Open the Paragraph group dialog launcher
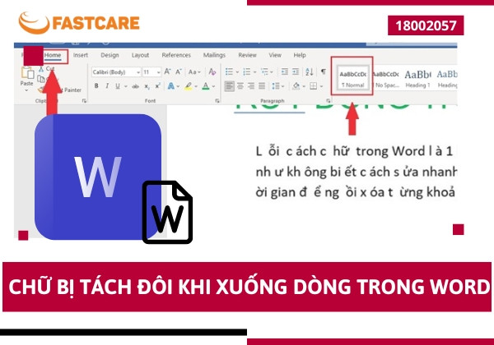 [328, 100]
